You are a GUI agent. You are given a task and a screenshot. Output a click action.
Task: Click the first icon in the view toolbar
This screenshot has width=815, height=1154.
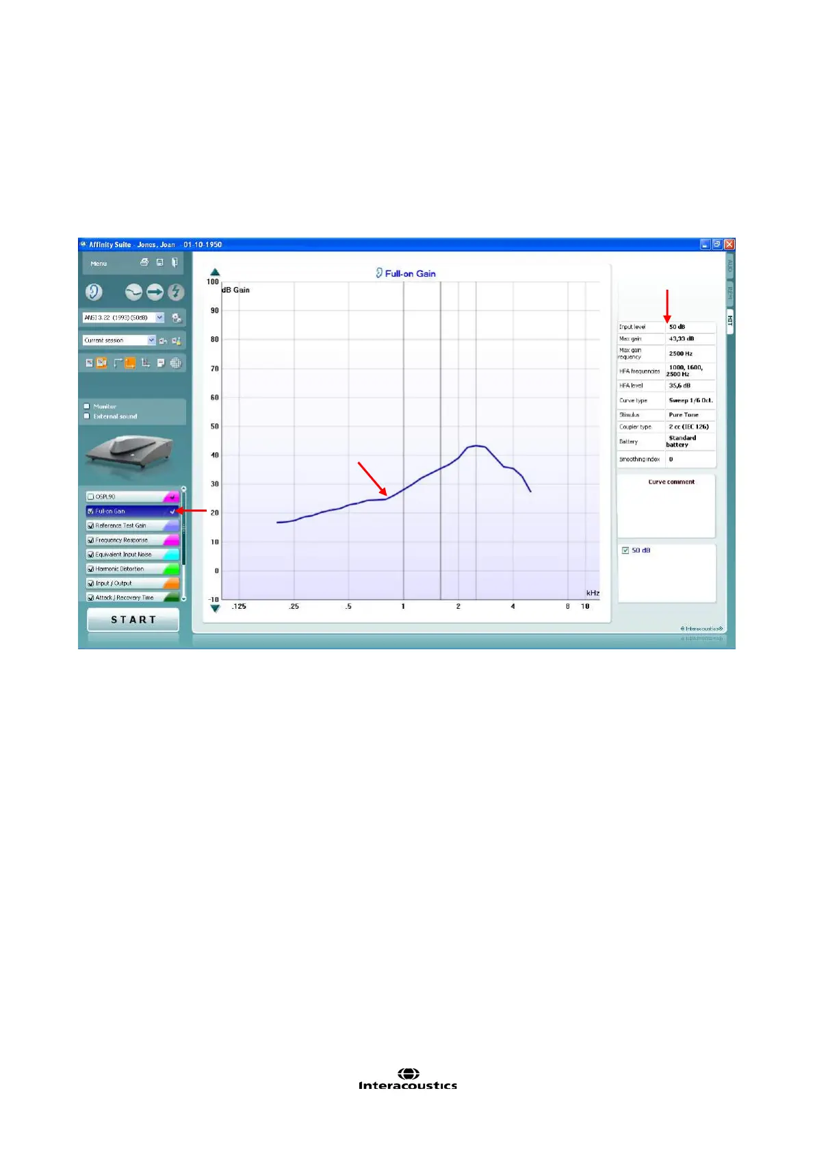[89, 363]
